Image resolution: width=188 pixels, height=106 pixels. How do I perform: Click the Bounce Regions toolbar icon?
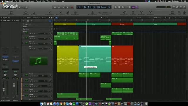[75, 13]
